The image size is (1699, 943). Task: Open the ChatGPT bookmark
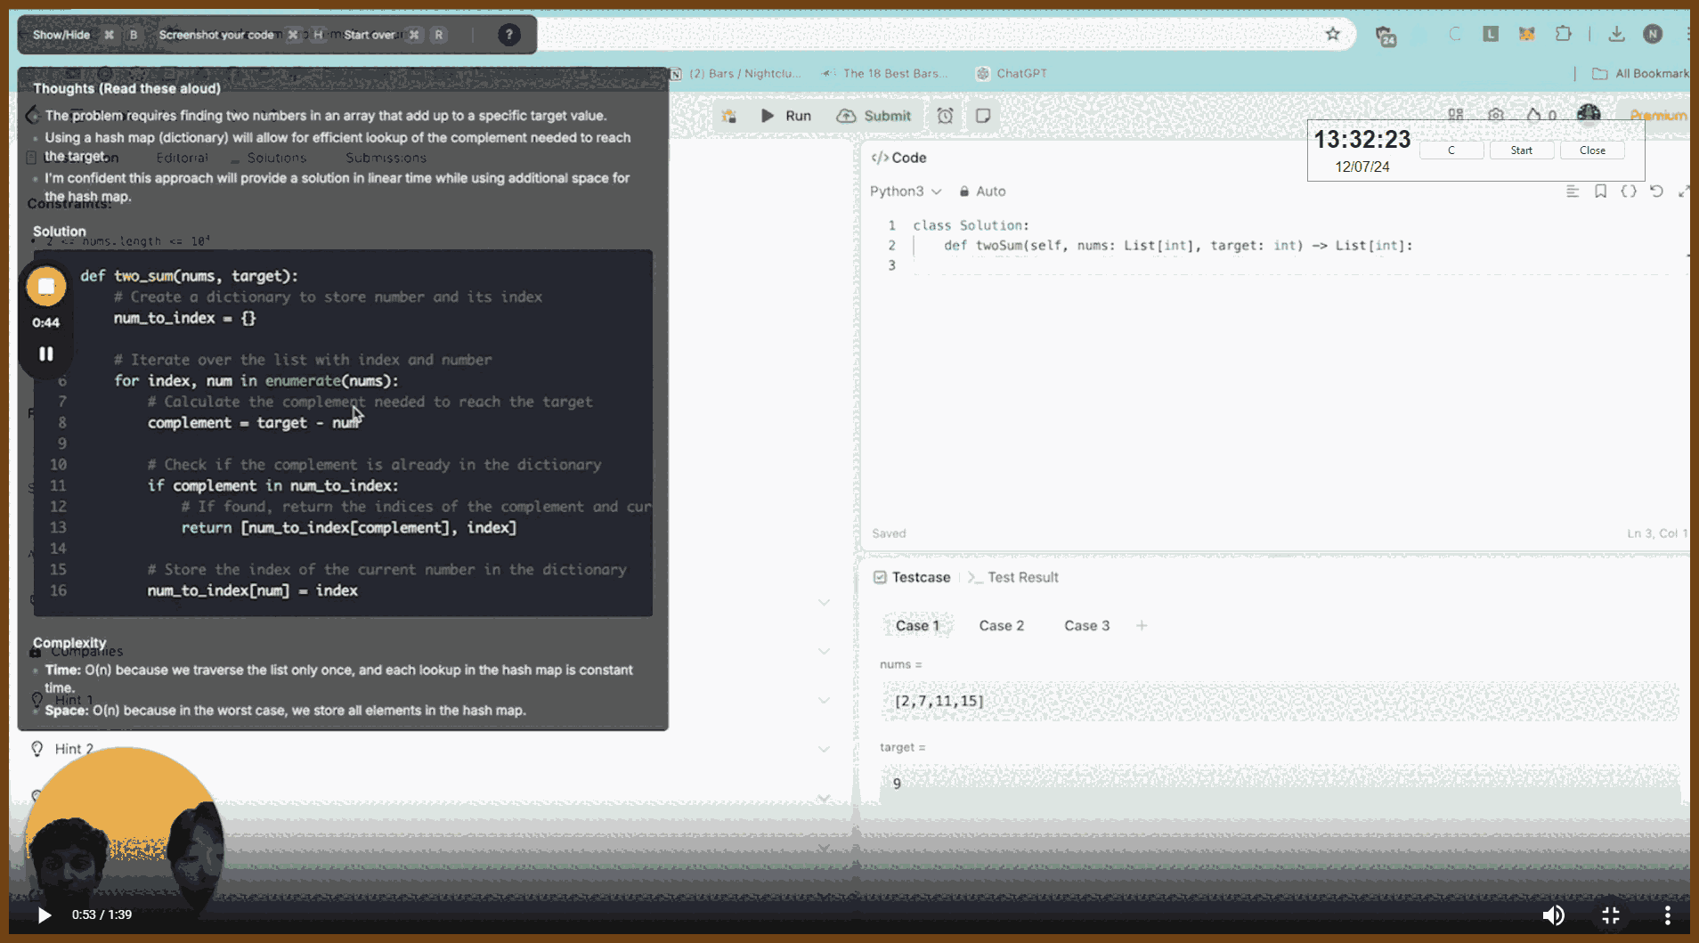point(1012,73)
